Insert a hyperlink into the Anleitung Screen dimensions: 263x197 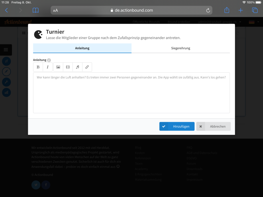point(87,67)
